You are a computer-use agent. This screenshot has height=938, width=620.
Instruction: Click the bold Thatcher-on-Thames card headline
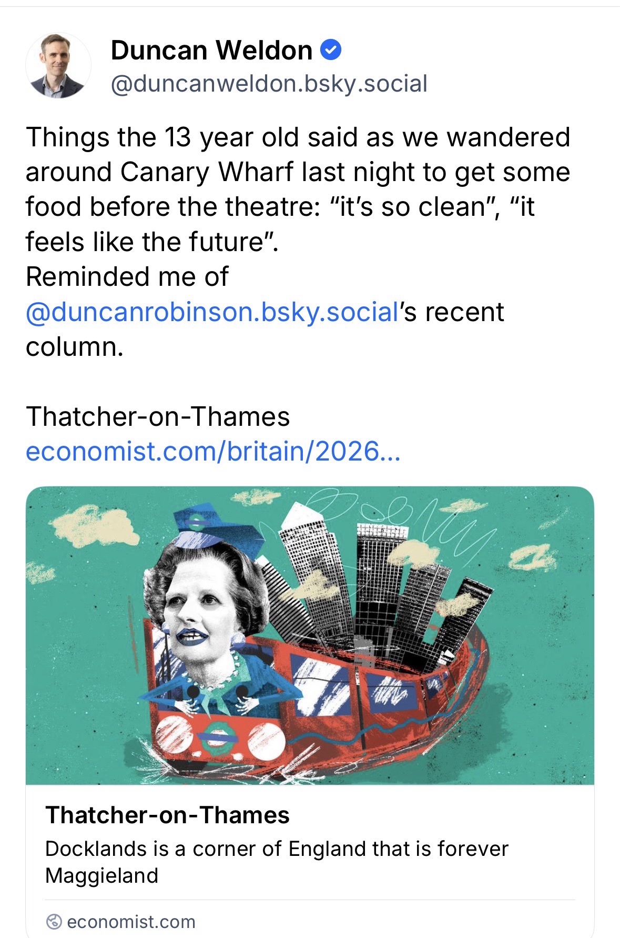coord(167,815)
